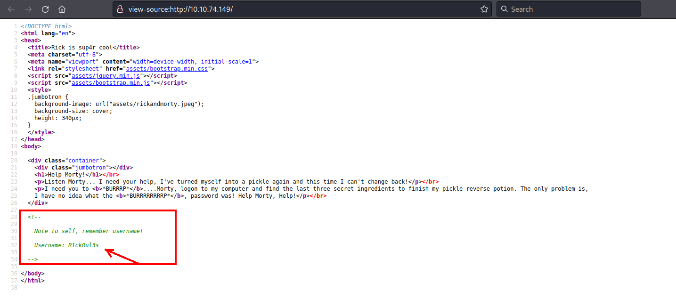676x307 pixels.
Task: Click the 'Username: R1ckRul3s' comment line
Action: (x=66, y=245)
